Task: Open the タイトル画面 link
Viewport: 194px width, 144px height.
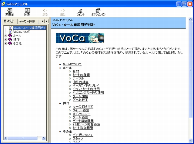Action: point(81,110)
